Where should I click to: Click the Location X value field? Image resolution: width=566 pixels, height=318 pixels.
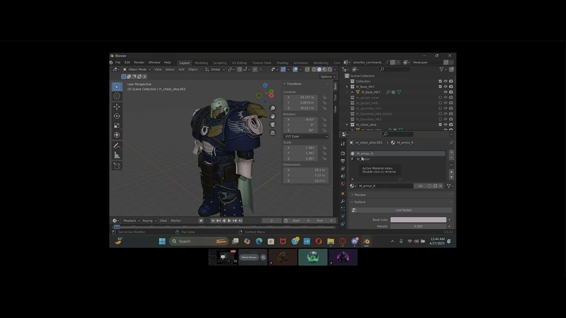point(300,97)
